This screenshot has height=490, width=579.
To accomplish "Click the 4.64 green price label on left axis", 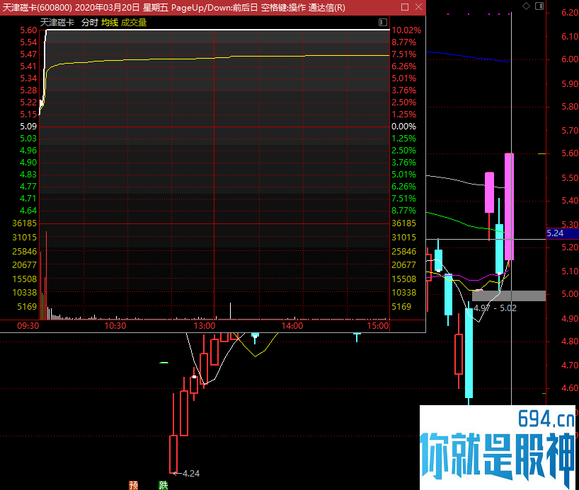I will (28, 211).
